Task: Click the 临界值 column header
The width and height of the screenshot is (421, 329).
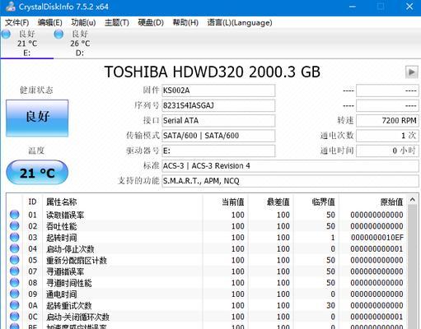Action: click(x=316, y=202)
